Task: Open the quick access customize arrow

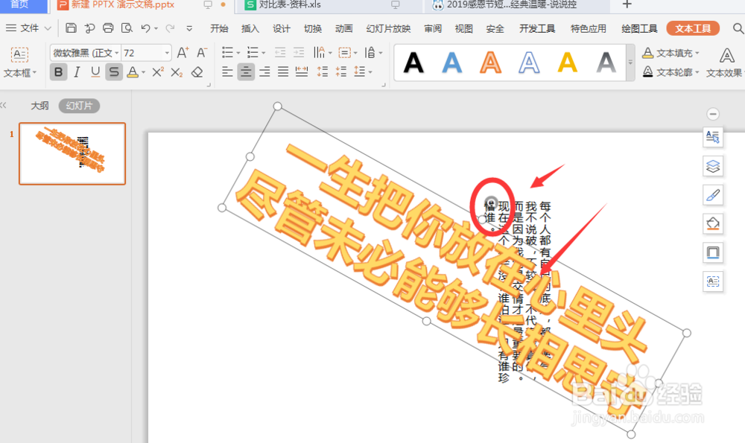Action: (x=189, y=28)
